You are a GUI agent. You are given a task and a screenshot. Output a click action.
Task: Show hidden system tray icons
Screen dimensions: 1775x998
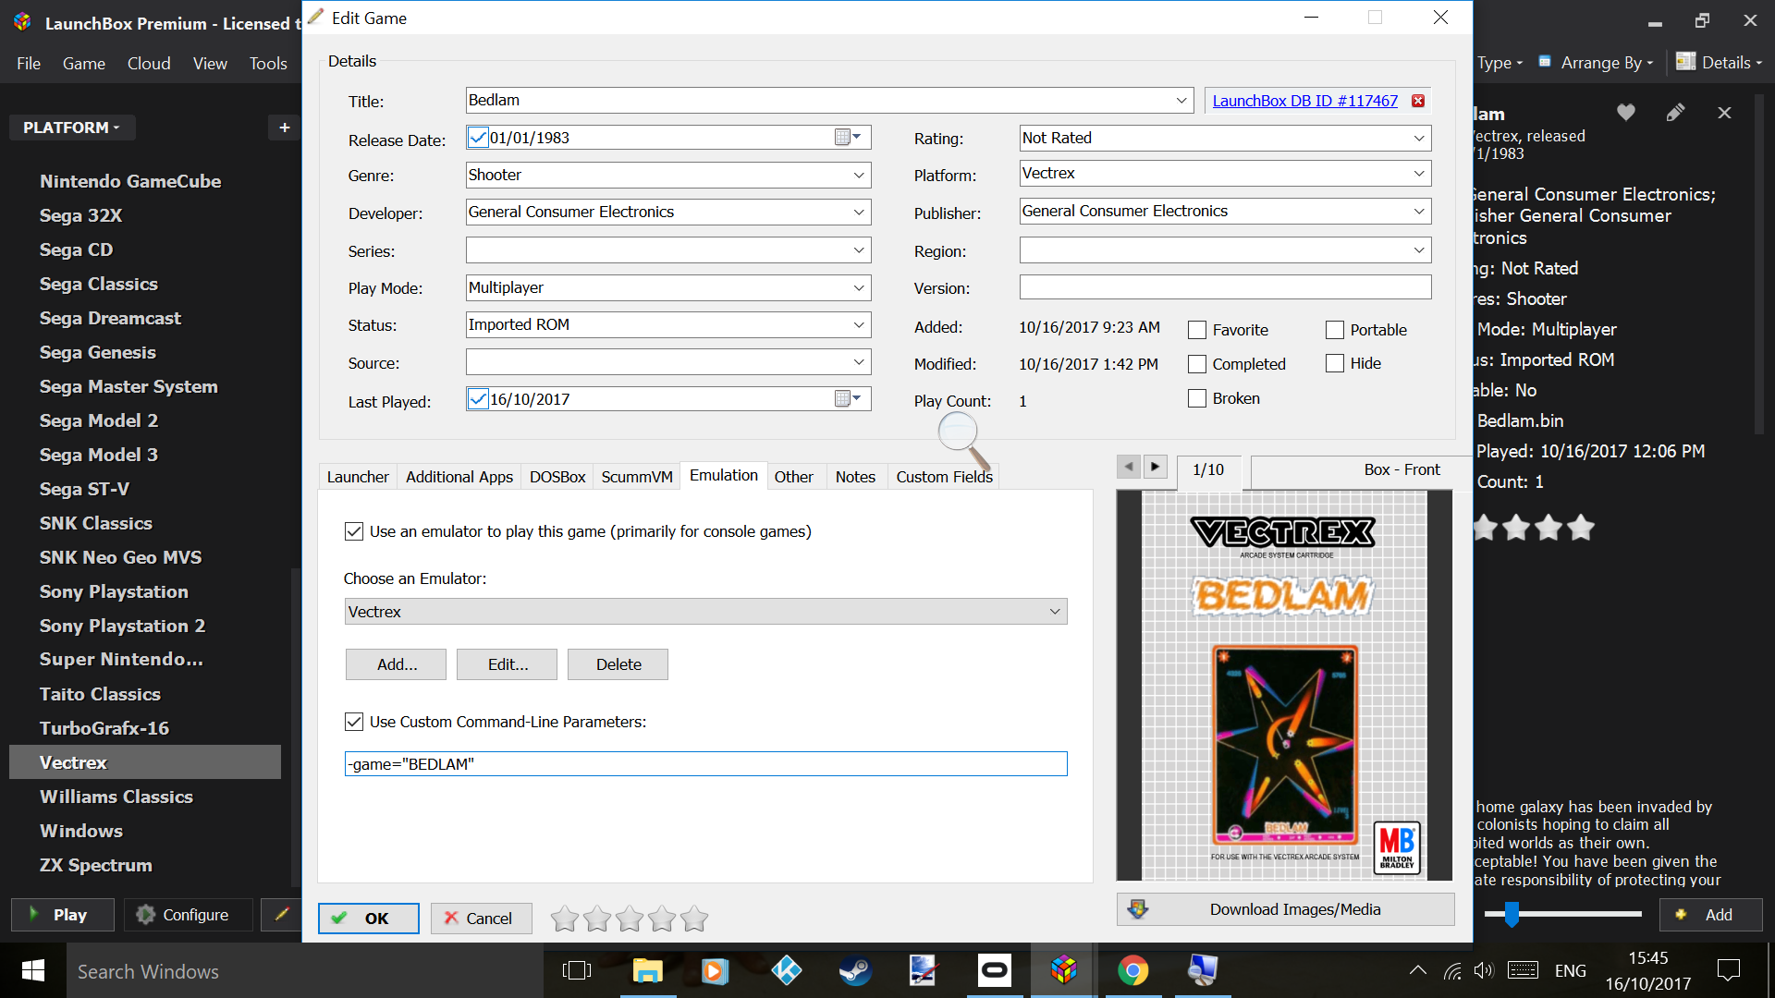[1417, 970]
